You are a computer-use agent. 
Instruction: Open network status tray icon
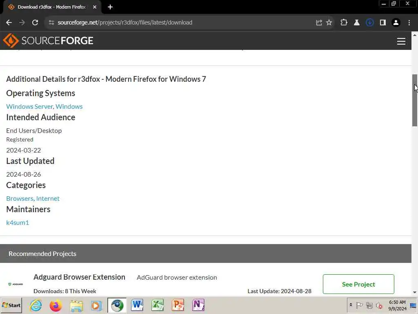pos(369,305)
